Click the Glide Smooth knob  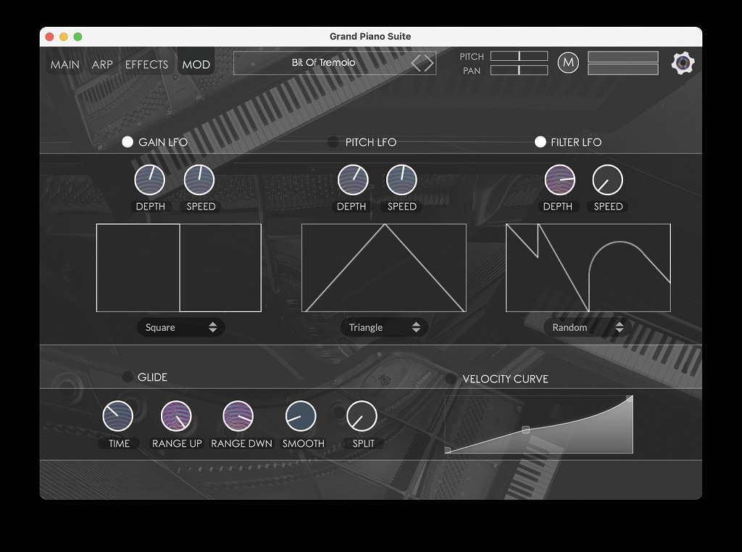point(301,416)
